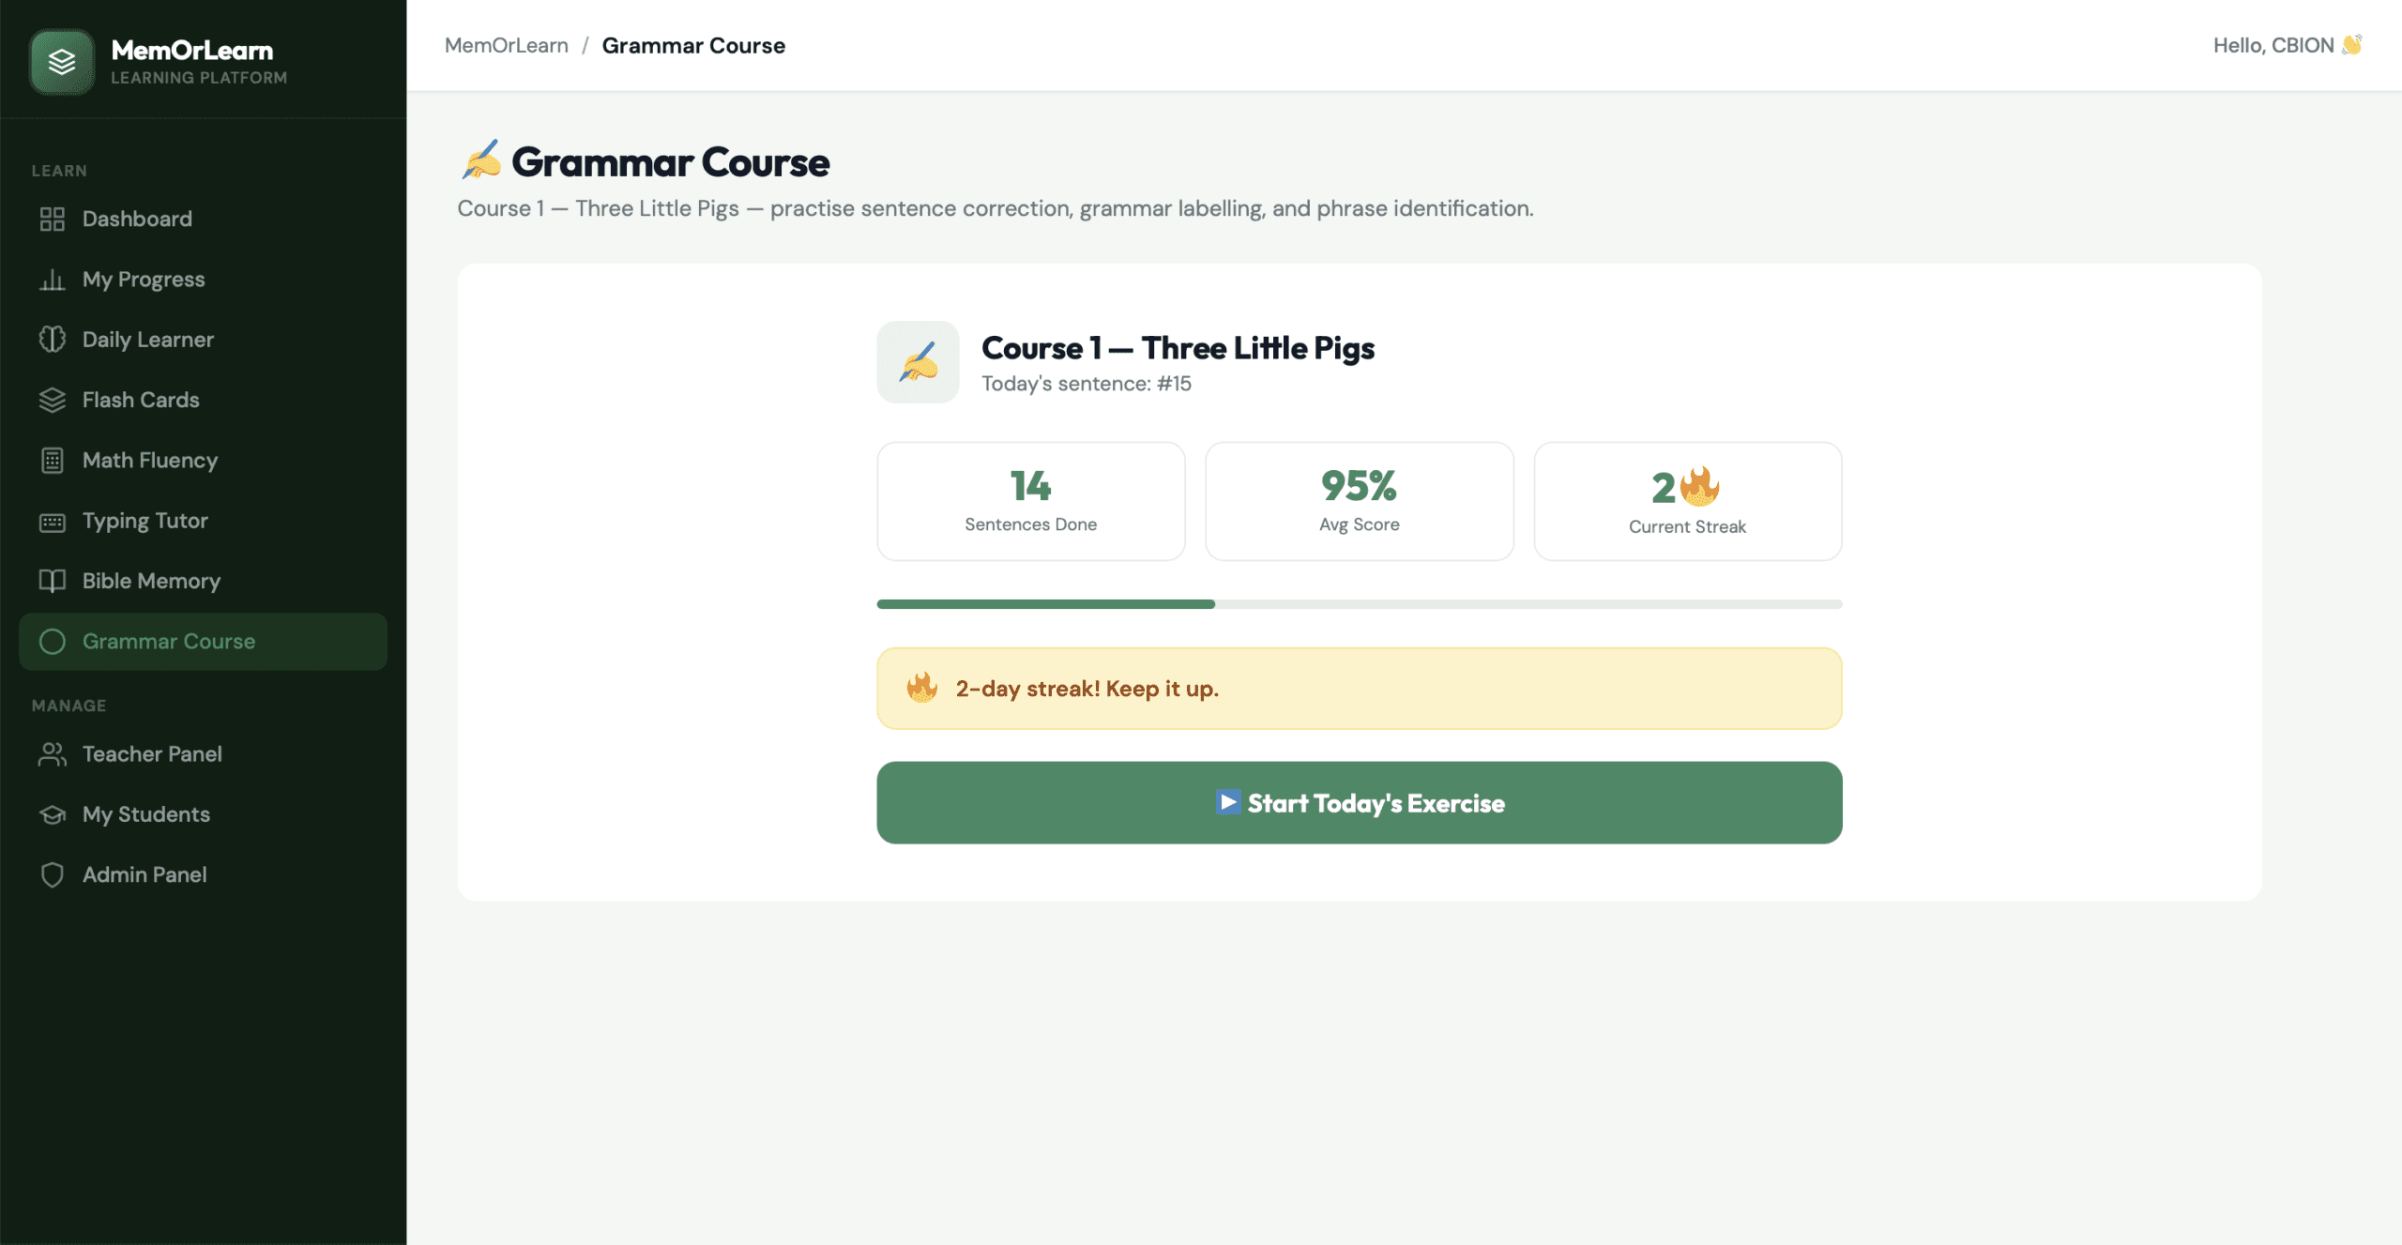This screenshot has width=2402, height=1245.
Task: Click the Daily Learner brain icon
Action: coord(53,340)
